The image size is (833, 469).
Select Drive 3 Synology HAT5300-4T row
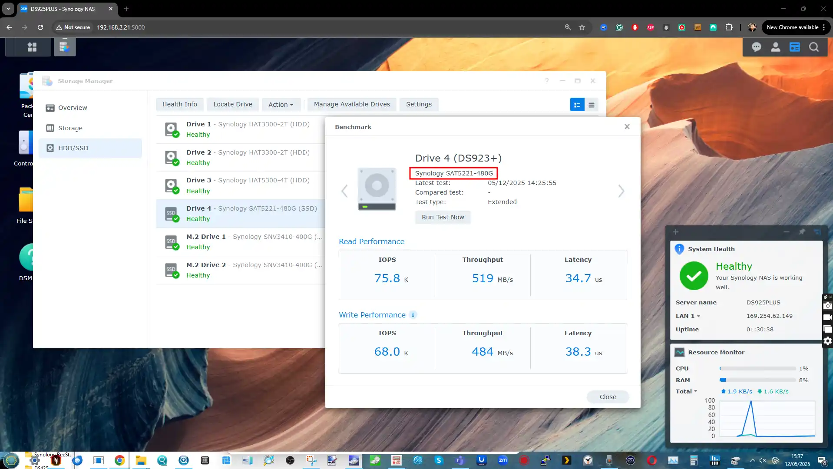click(x=241, y=186)
